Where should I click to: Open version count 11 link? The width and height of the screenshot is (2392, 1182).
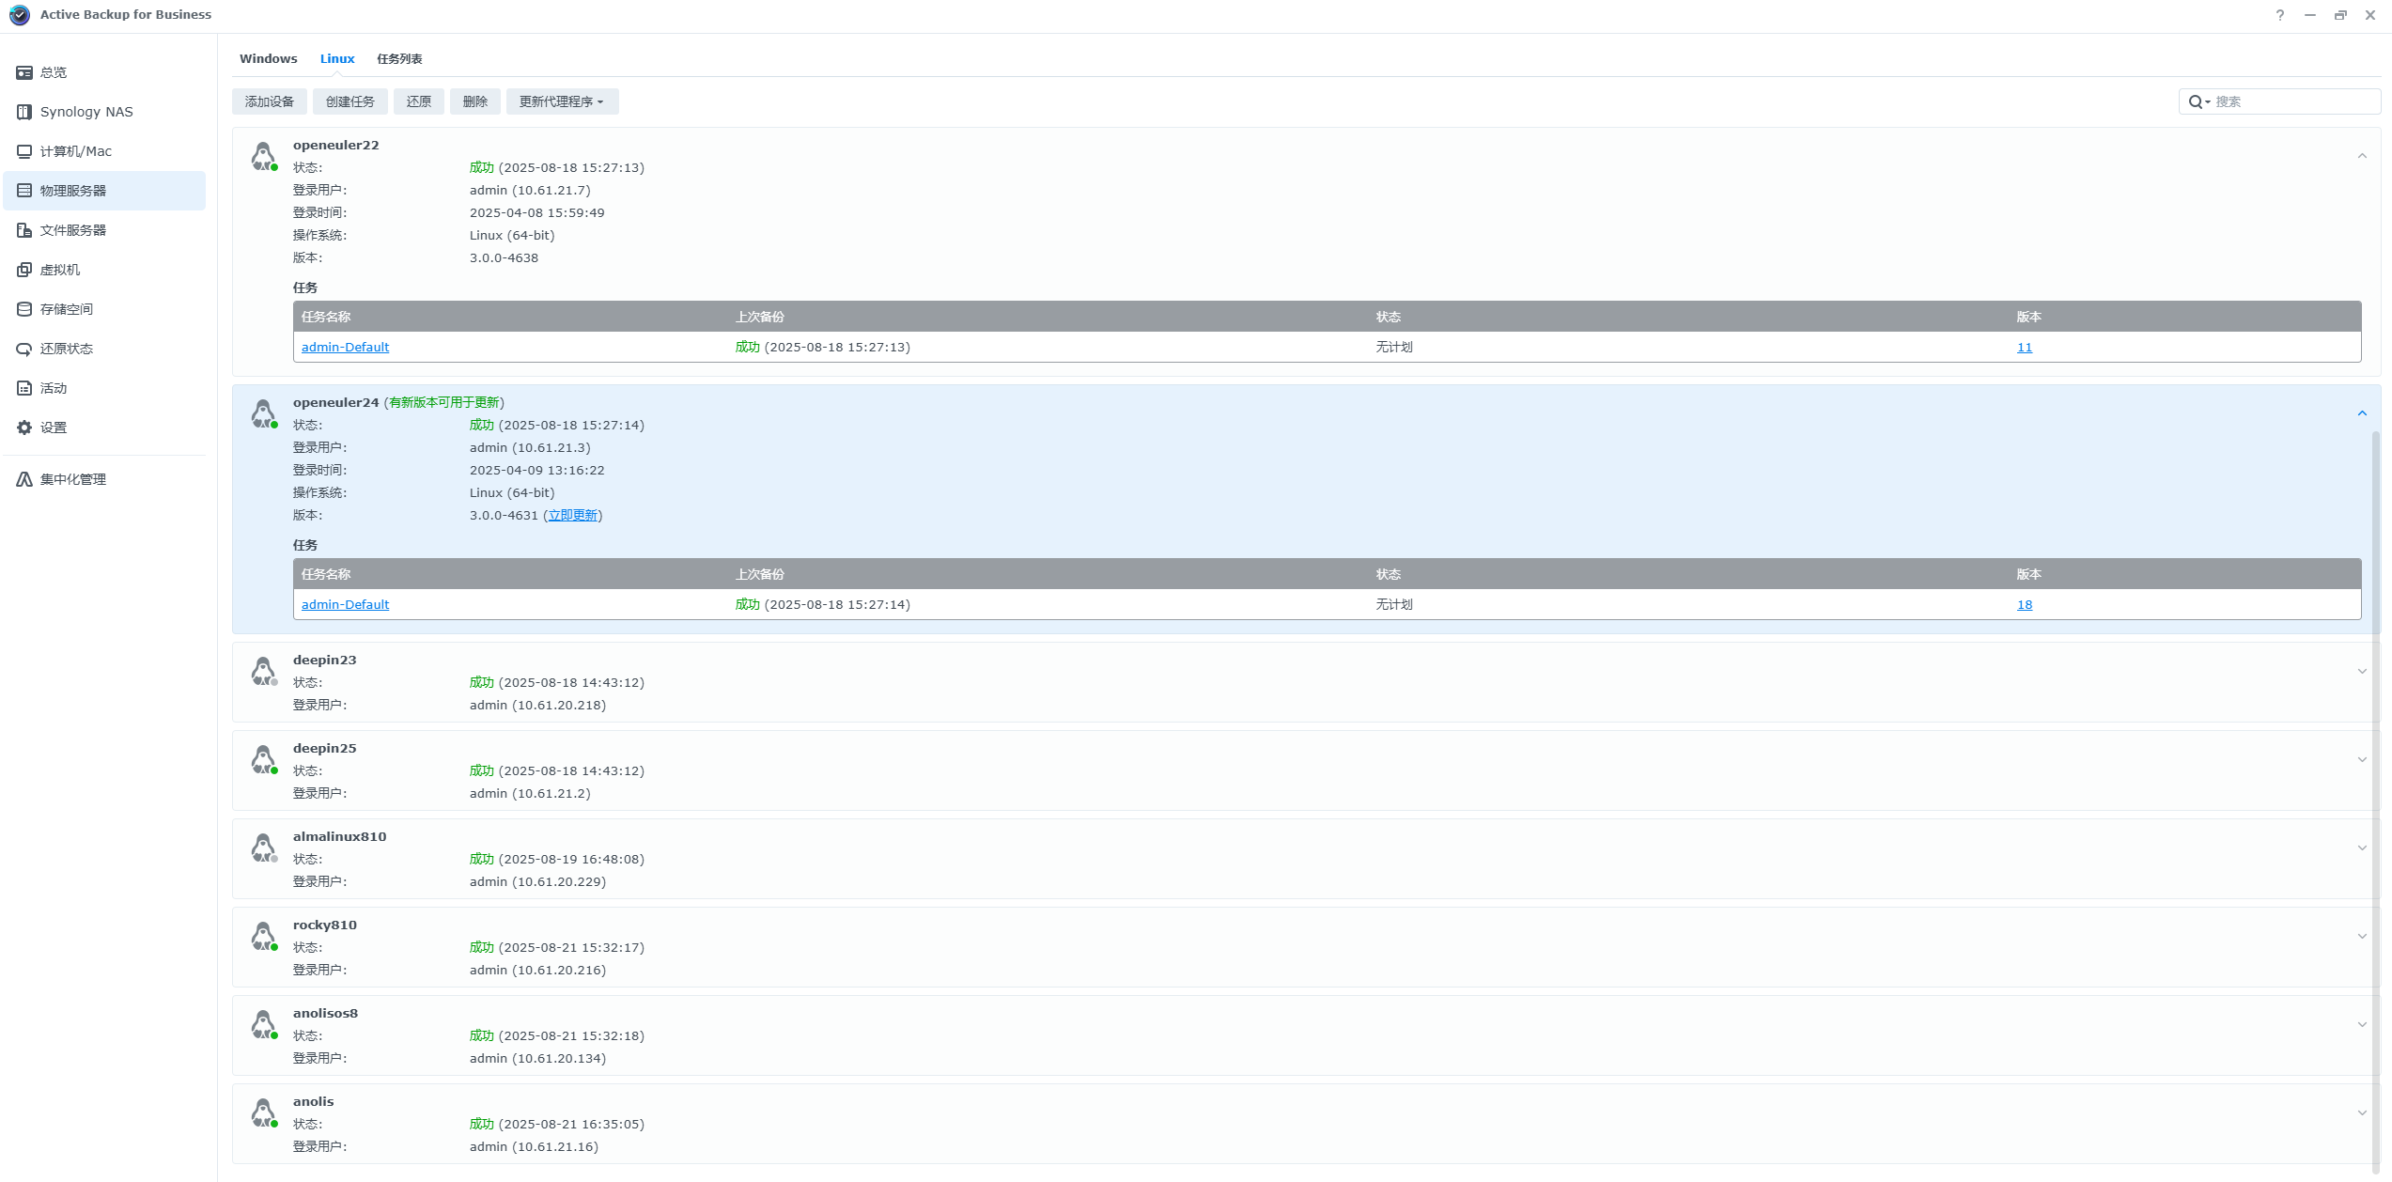2025,347
